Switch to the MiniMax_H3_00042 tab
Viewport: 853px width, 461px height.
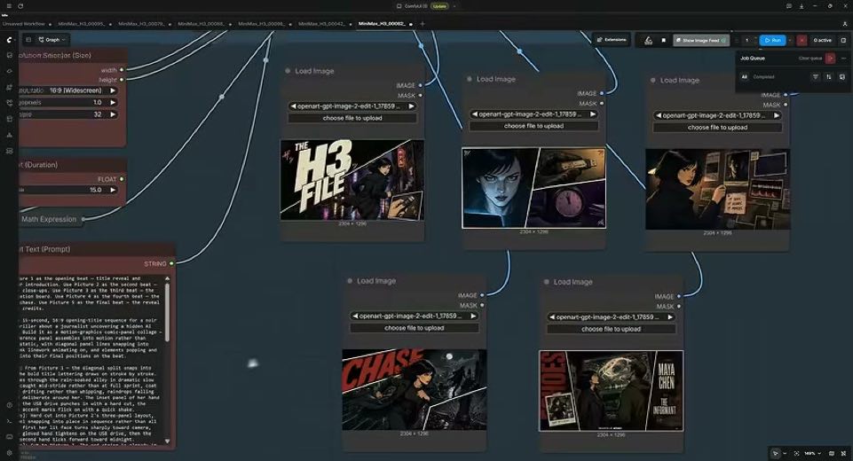point(324,24)
